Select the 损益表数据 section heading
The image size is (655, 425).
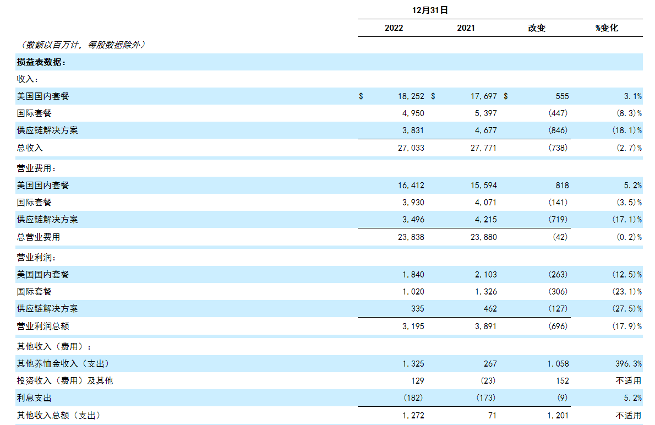[x=41, y=62]
